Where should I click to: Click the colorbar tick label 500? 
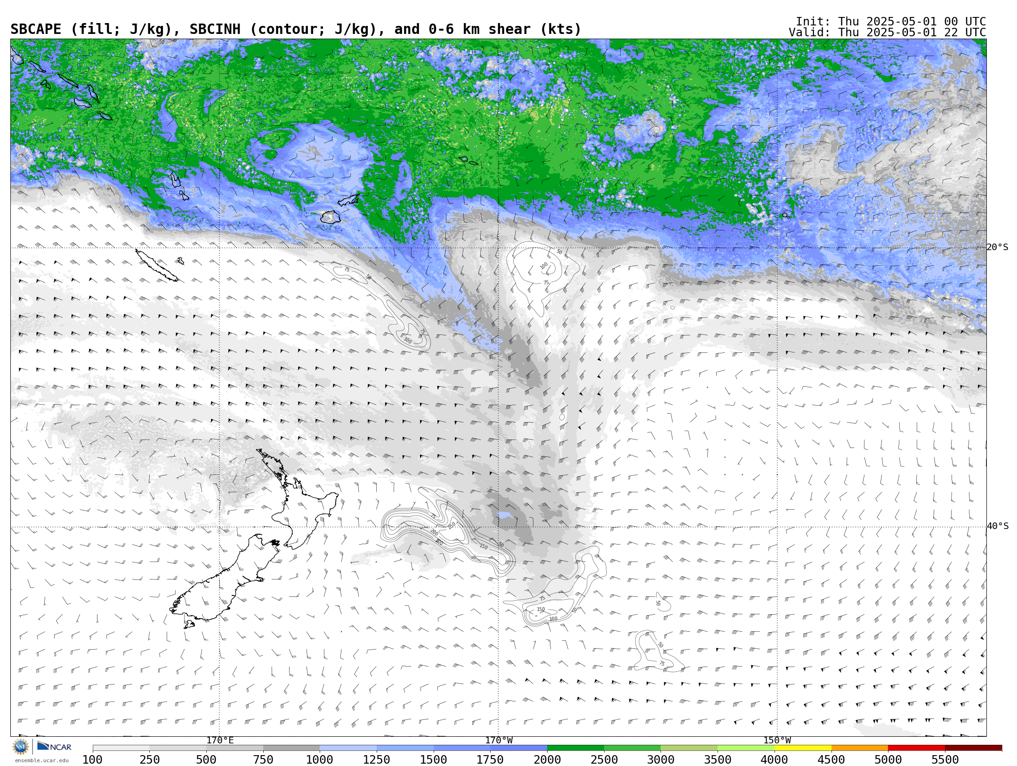(206, 760)
